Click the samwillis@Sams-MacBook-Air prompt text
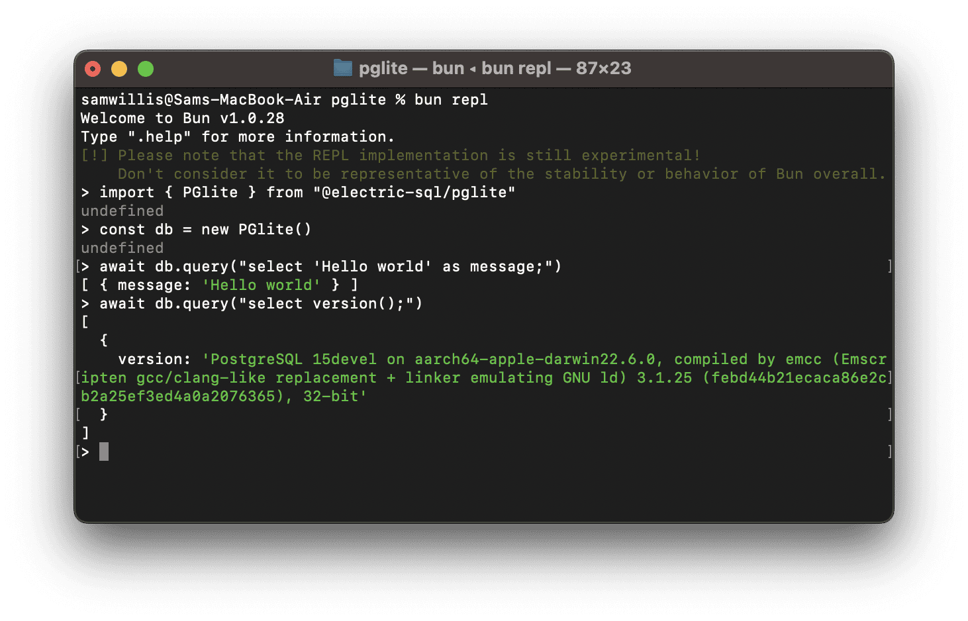Screen dimensions: 968x621 (x=202, y=99)
